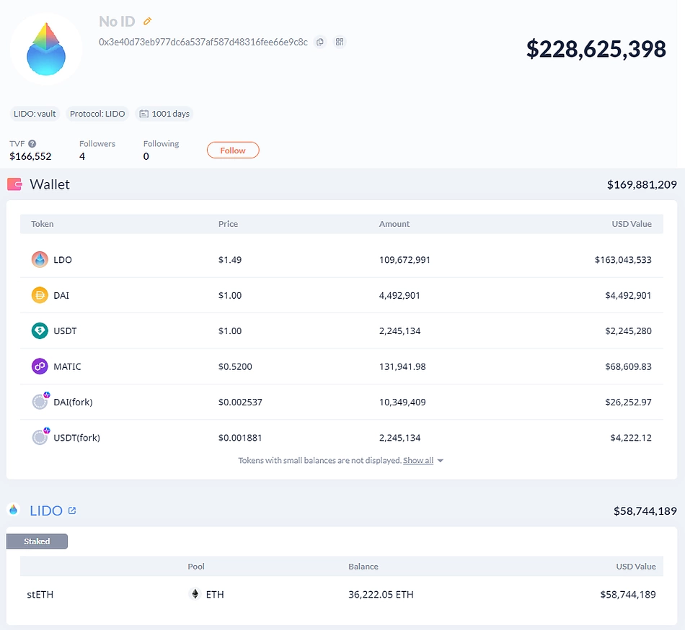
Task: Click the Balance column header
Action: pos(363,567)
